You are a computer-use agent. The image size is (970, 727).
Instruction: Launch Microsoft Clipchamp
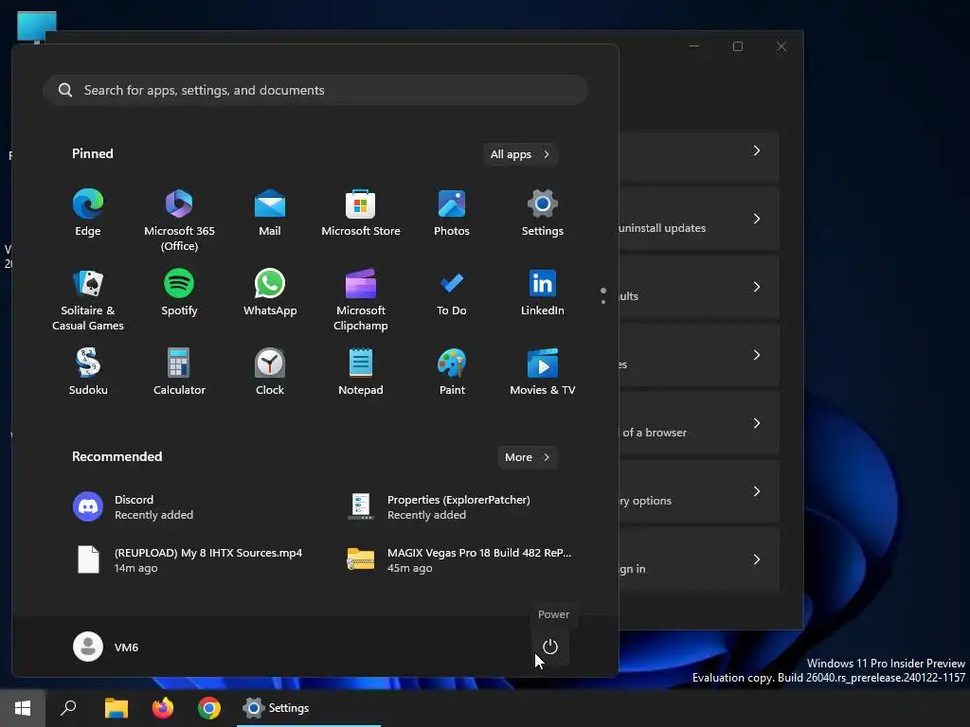[x=361, y=300]
